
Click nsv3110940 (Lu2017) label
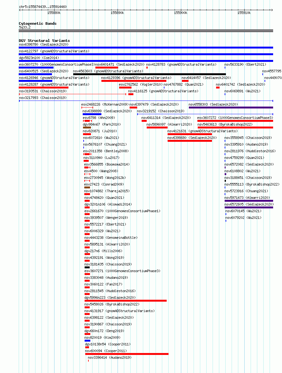pyautogui.click(x=101, y=158)
